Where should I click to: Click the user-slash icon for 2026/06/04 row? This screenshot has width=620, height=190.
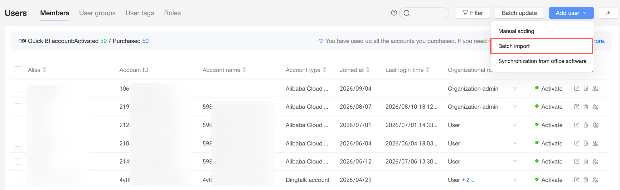[x=595, y=143]
